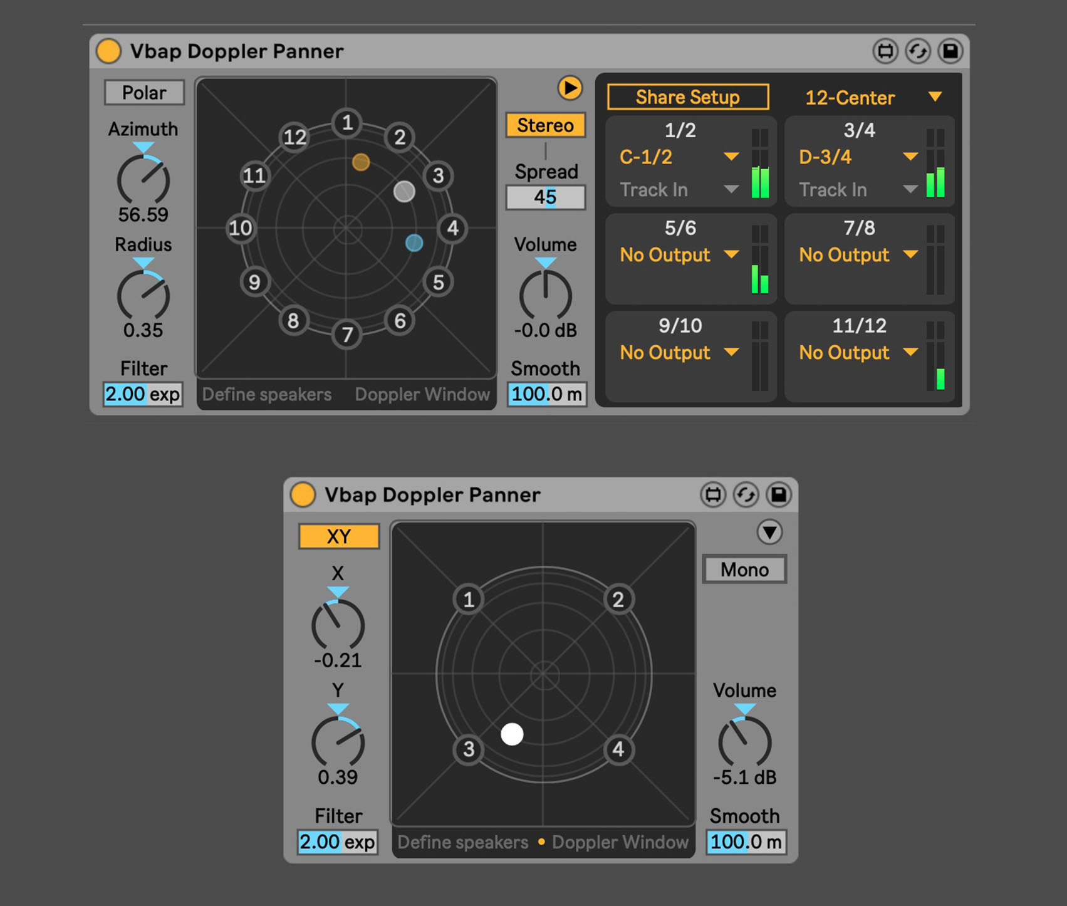
Task: Click the save preset icon on bottom device
Action: [778, 495]
